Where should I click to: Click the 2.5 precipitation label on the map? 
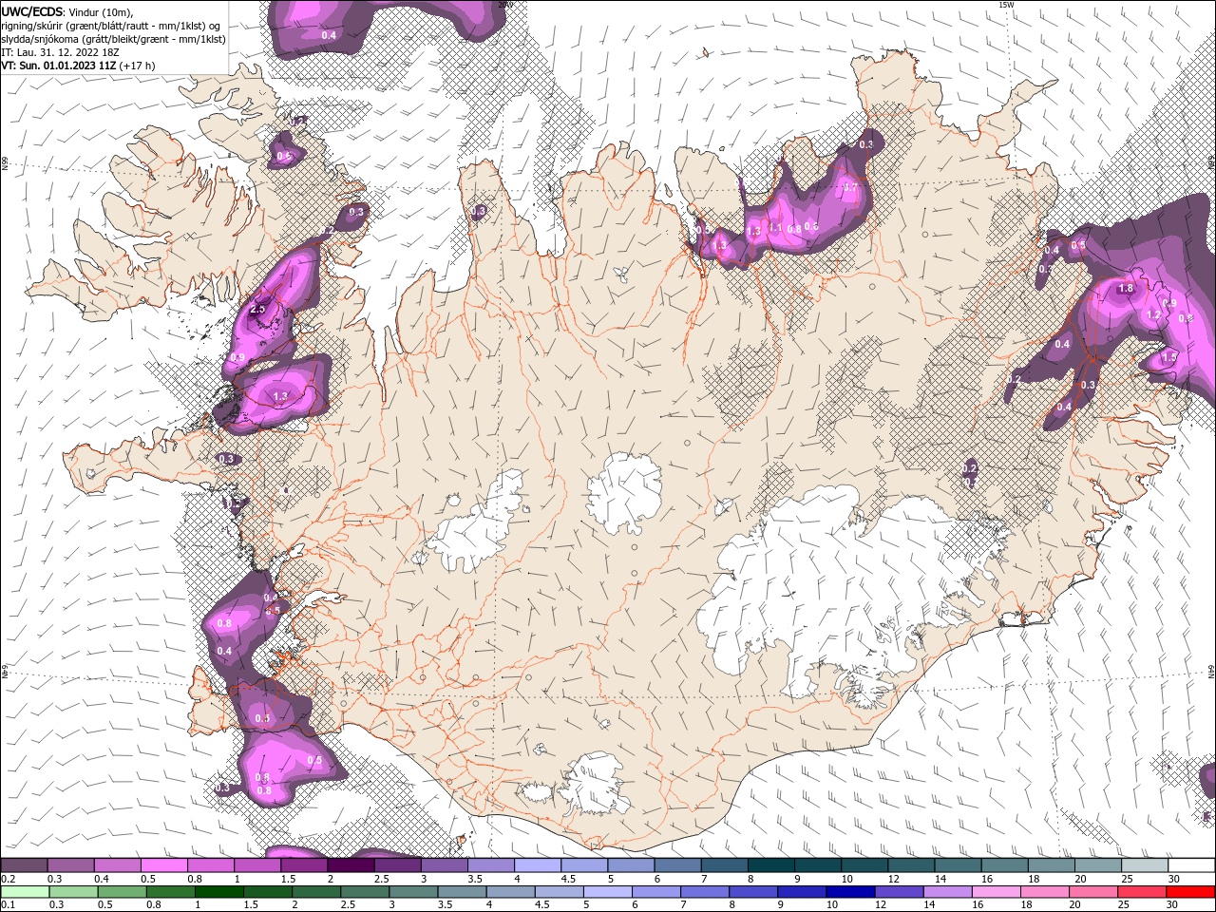pyautogui.click(x=257, y=309)
